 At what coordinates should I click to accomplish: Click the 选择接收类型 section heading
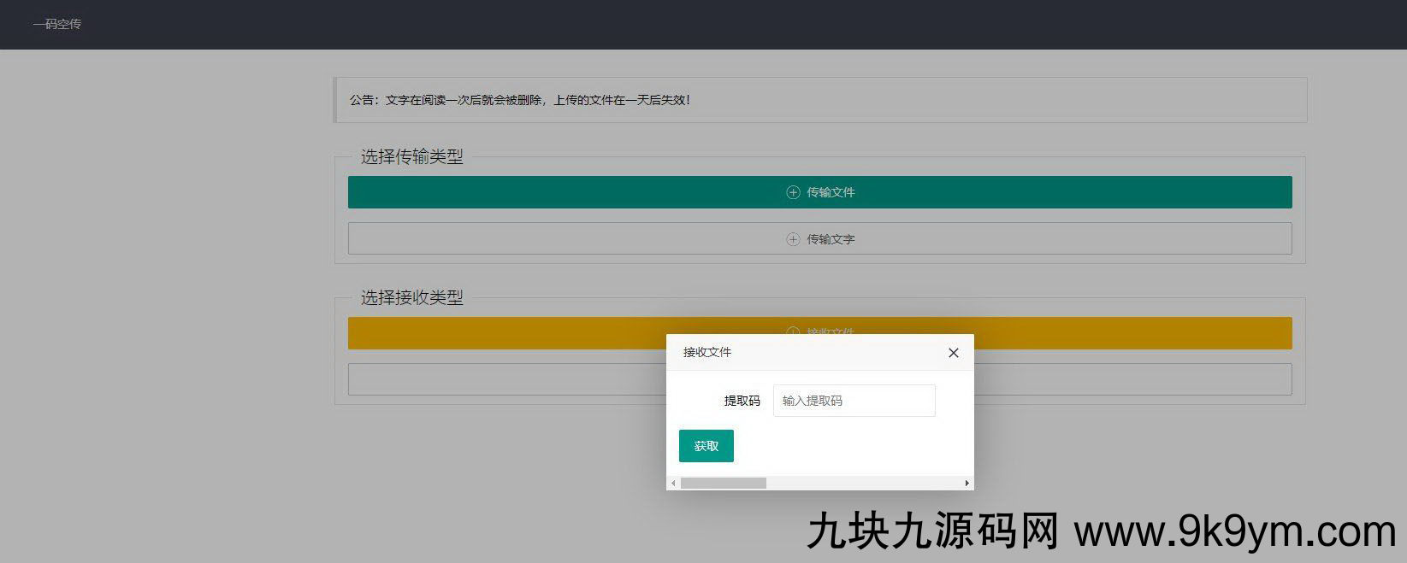point(411,297)
